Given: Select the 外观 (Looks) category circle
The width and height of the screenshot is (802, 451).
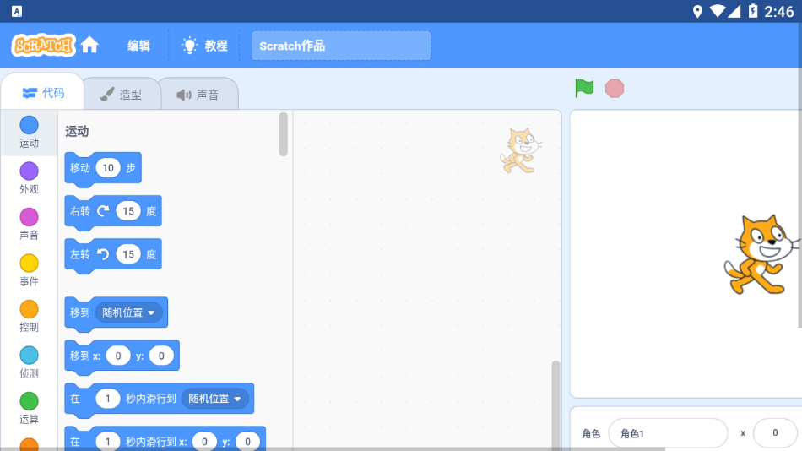Looking at the screenshot, I should (x=29, y=171).
